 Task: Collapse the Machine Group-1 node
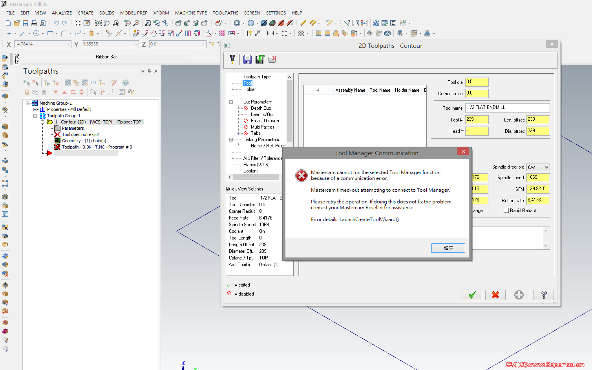(x=28, y=103)
